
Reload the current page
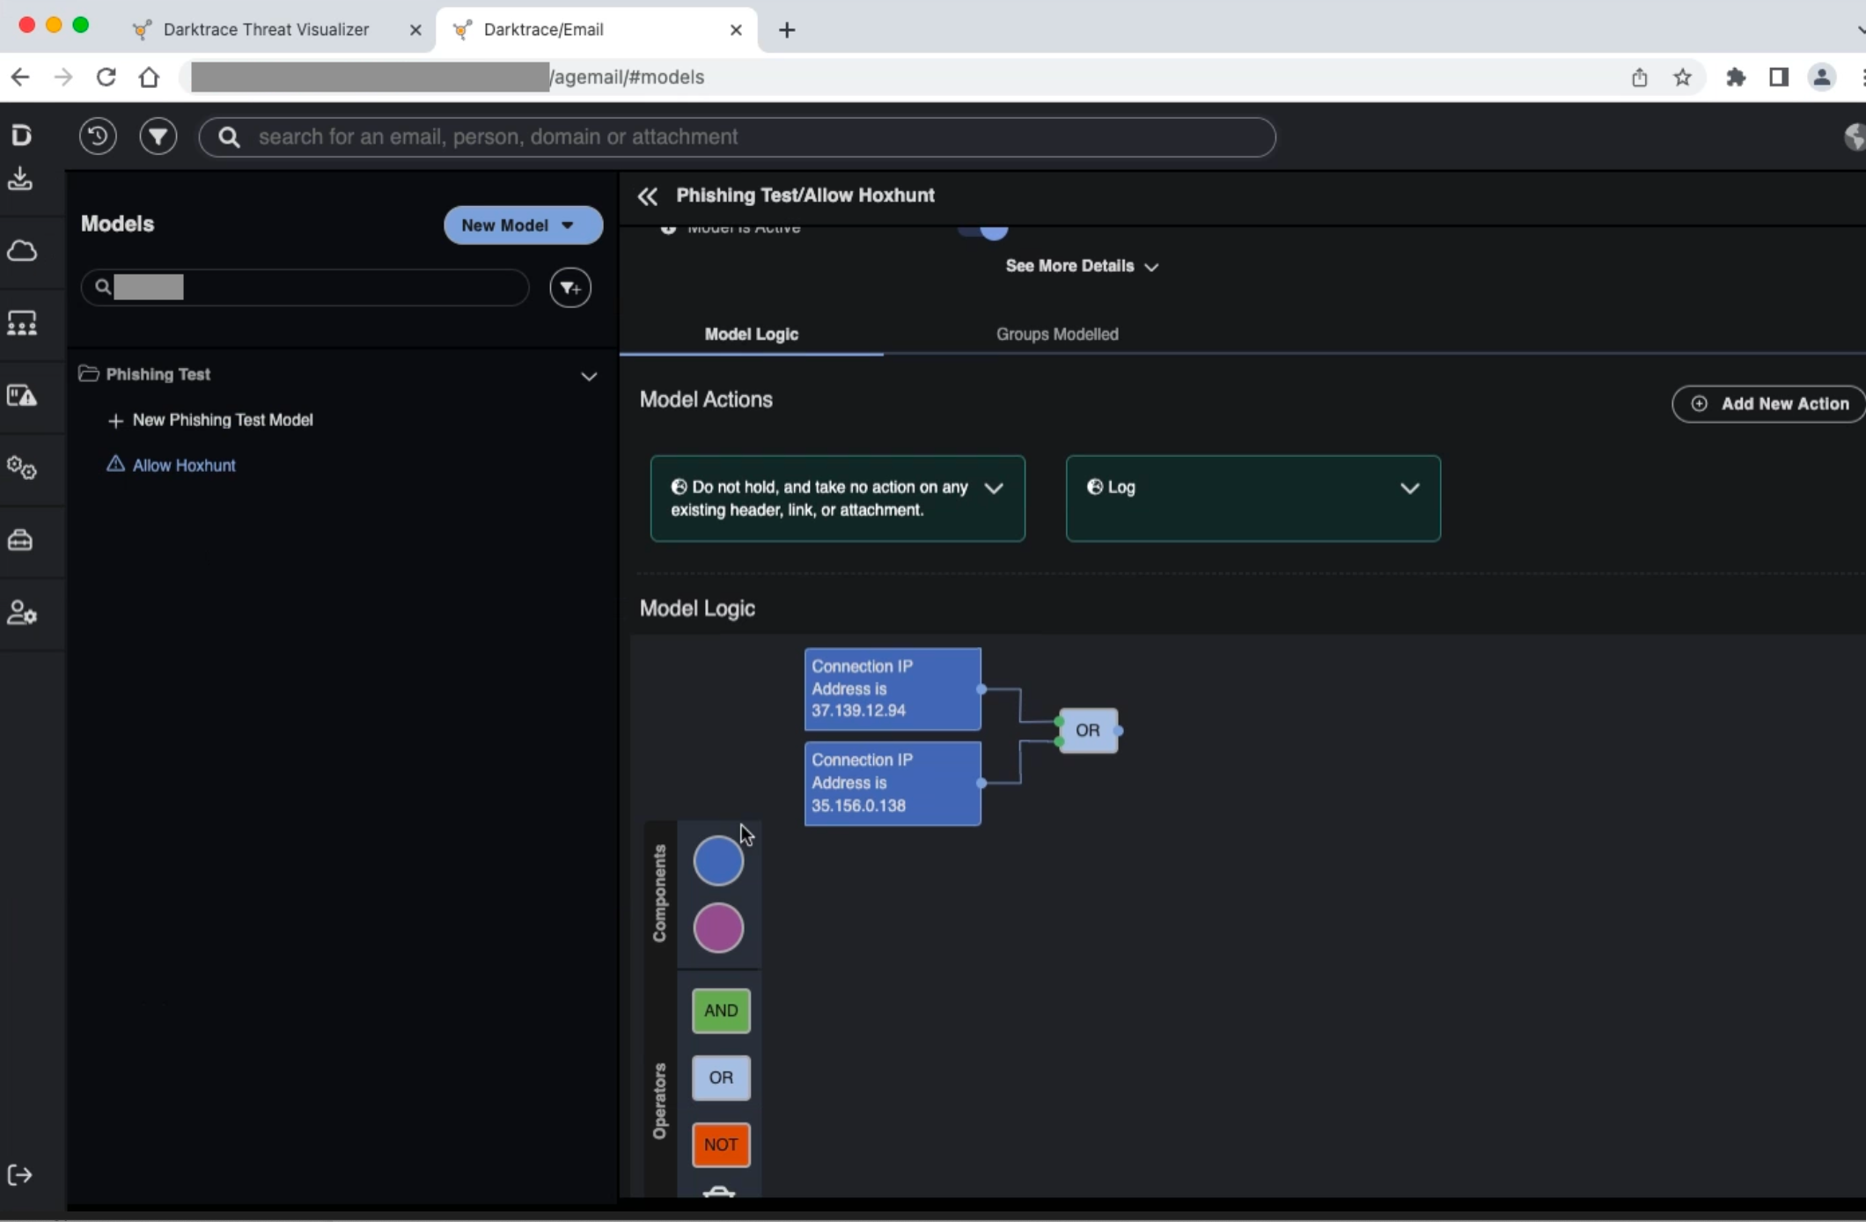point(107,77)
